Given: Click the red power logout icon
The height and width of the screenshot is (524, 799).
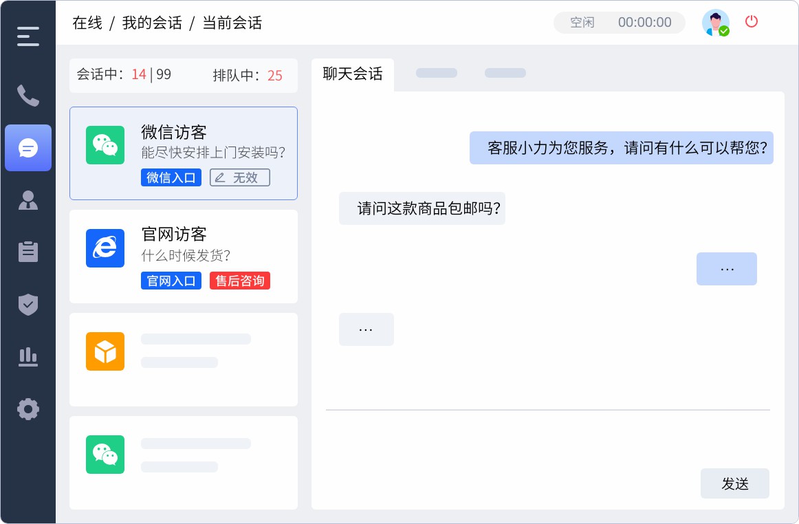Looking at the screenshot, I should click(x=752, y=21).
